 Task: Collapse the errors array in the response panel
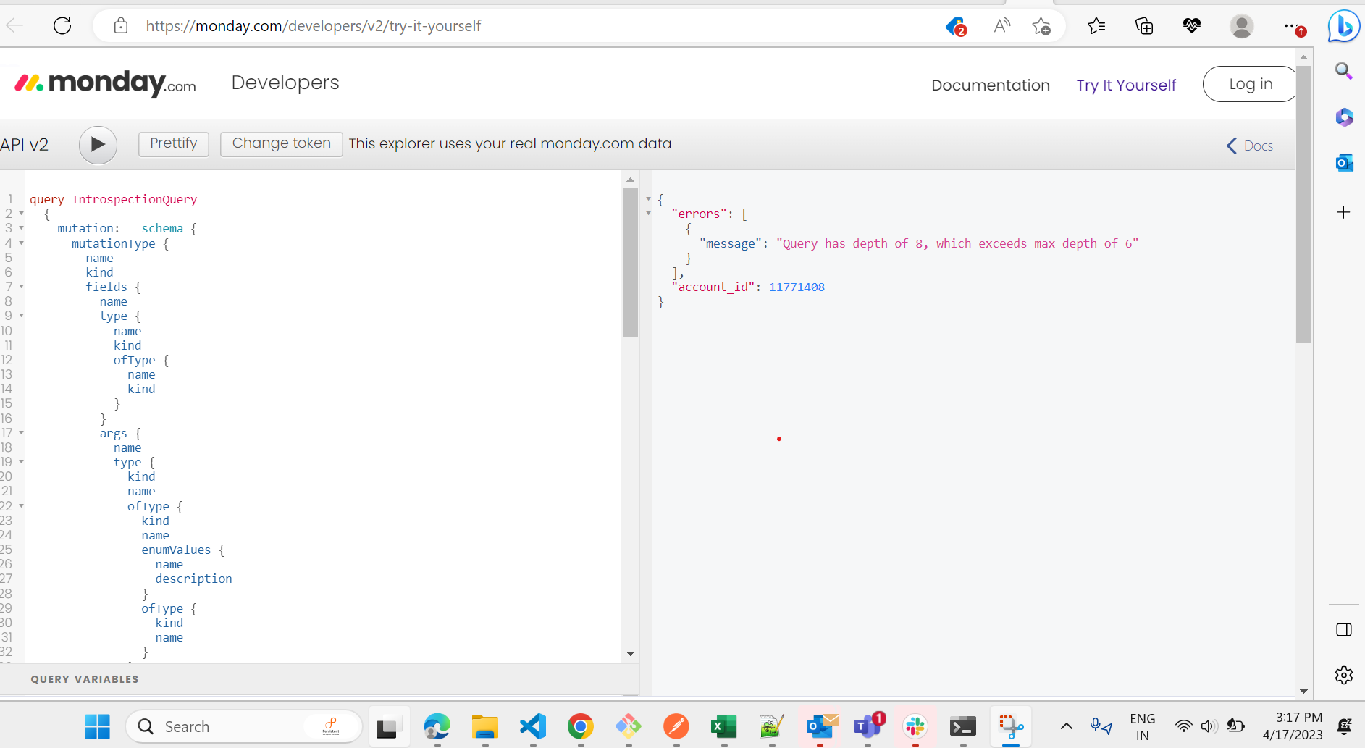[x=649, y=213]
